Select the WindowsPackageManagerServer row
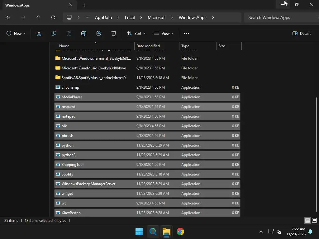The width and height of the screenshot is (319, 239). pos(147,184)
